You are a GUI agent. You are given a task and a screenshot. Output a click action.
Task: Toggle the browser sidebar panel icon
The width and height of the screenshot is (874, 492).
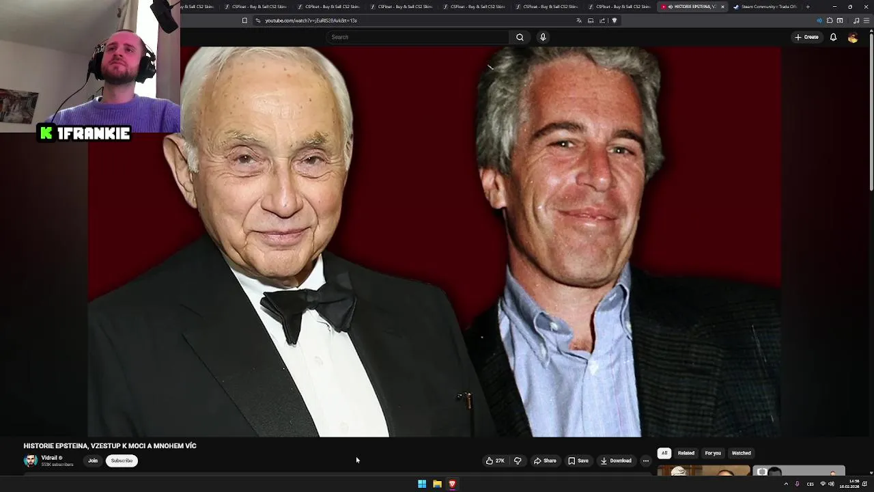(x=840, y=20)
